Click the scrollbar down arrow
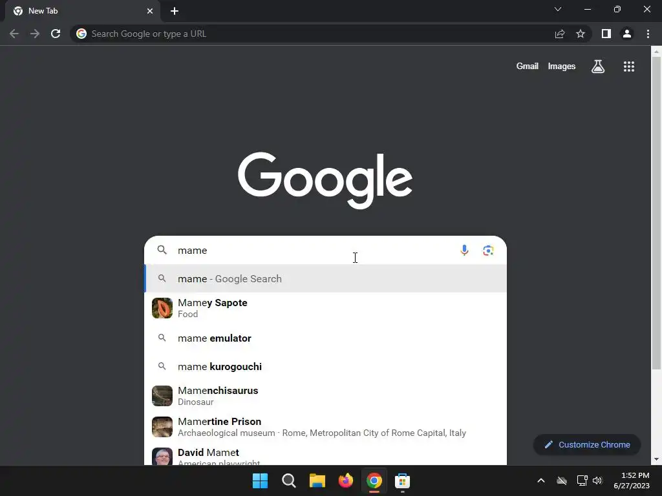Image resolution: width=662 pixels, height=496 pixels. (x=656, y=459)
